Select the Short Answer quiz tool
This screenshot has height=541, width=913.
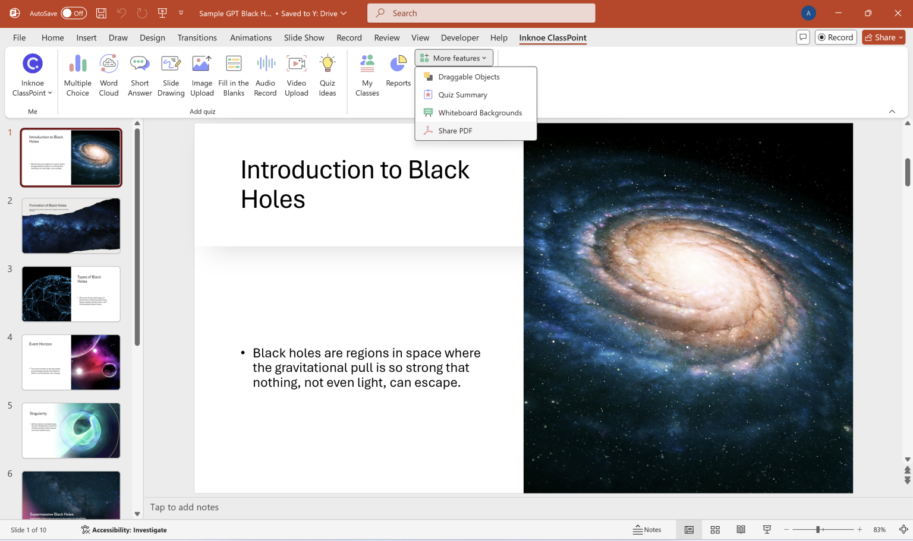140,74
